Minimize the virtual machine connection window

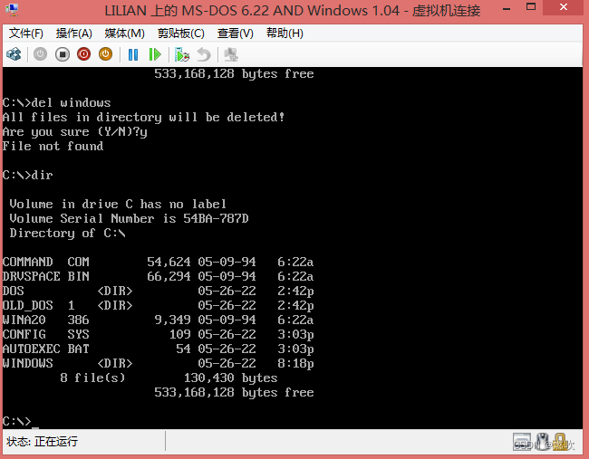pos(507,9)
